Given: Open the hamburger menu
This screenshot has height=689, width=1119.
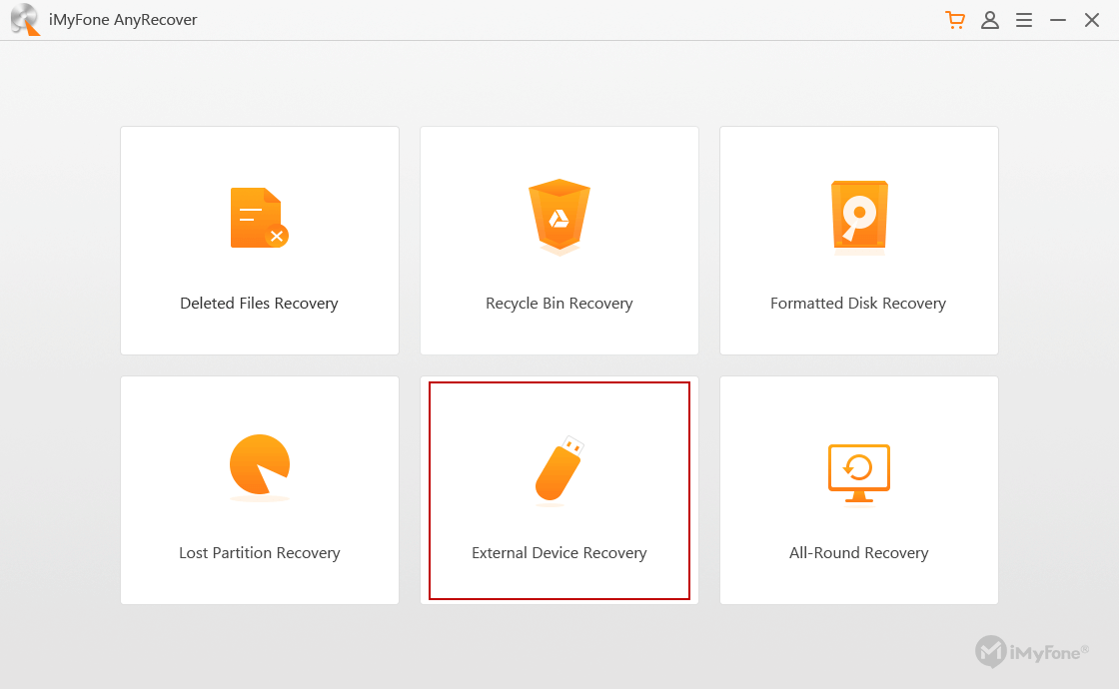Looking at the screenshot, I should pos(1023,20).
